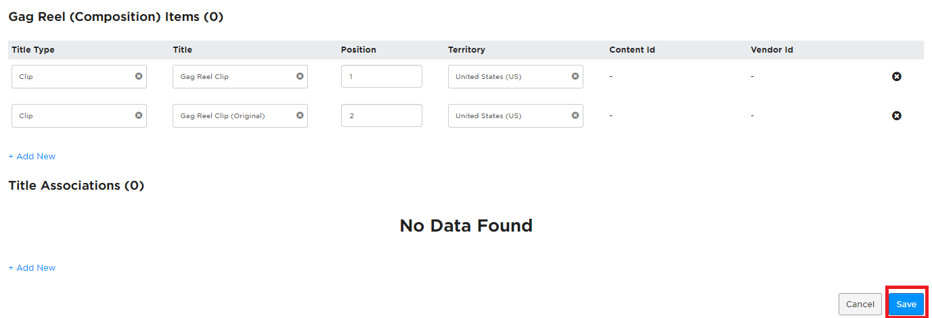Delete the second composition item row

coord(897,115)
